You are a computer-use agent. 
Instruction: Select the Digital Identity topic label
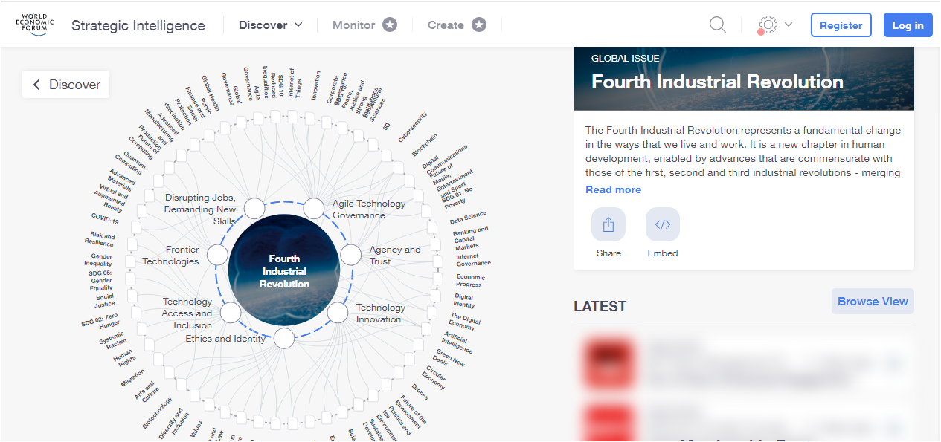point(464,301)
